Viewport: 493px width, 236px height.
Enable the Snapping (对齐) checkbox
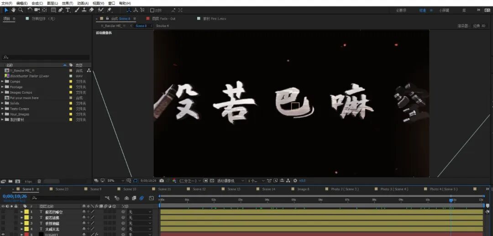coord(152,10)
